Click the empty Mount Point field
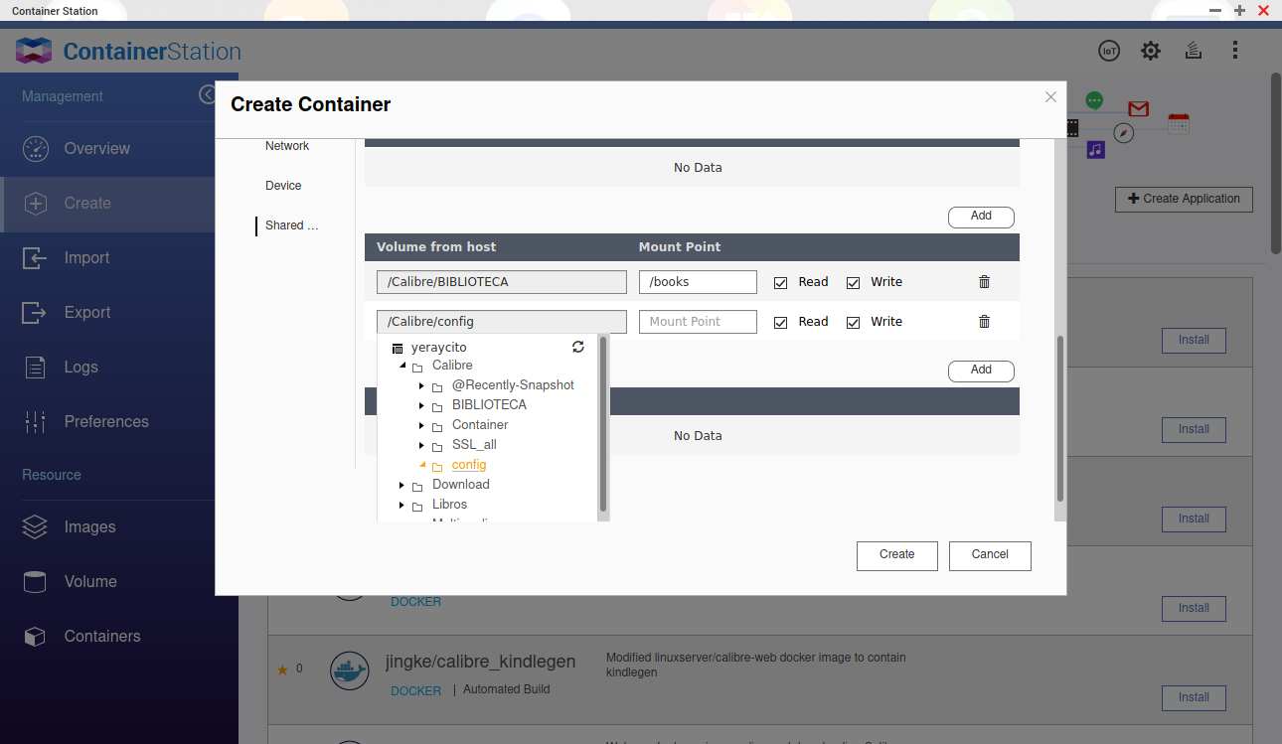 pyautogui.click(x=698, y=322)
